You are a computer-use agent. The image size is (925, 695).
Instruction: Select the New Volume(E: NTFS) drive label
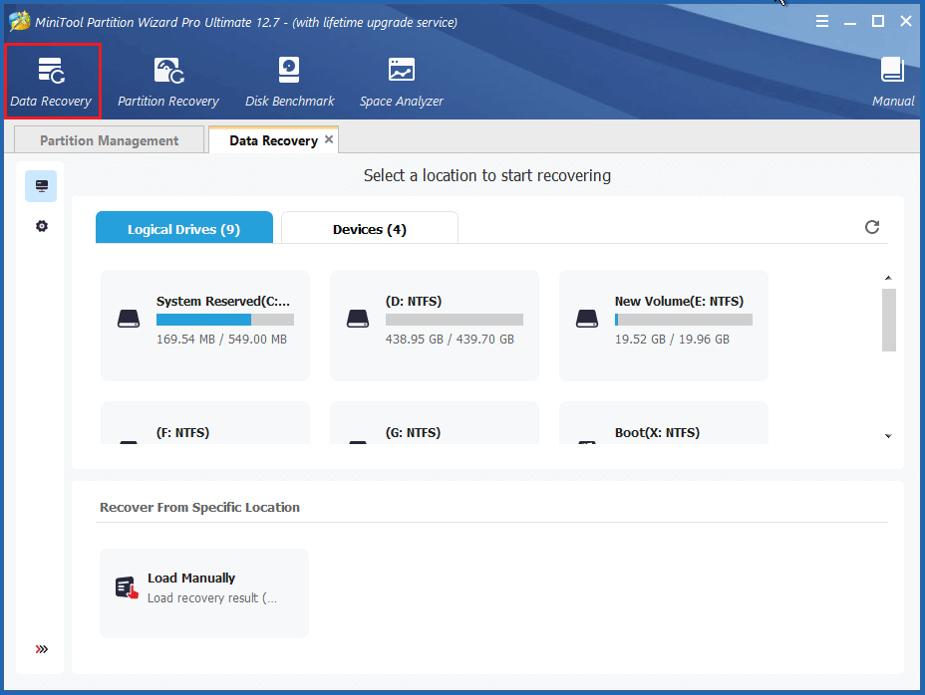[x=679, y=302]
